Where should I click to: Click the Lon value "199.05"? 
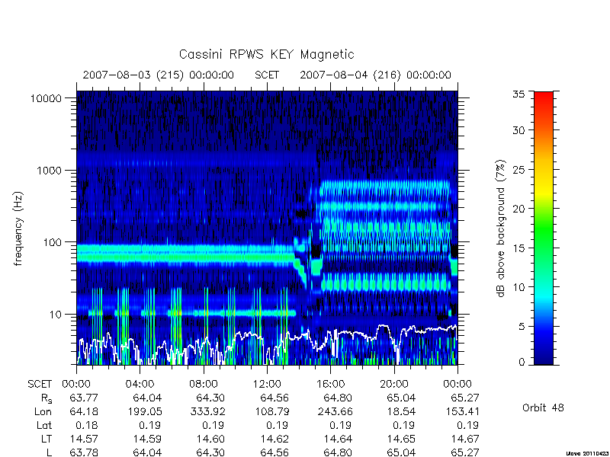(x=145, y=411)
